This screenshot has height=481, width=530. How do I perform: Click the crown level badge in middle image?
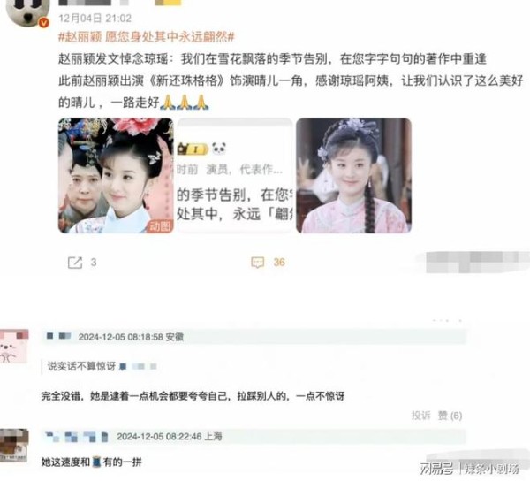(193, 149)
